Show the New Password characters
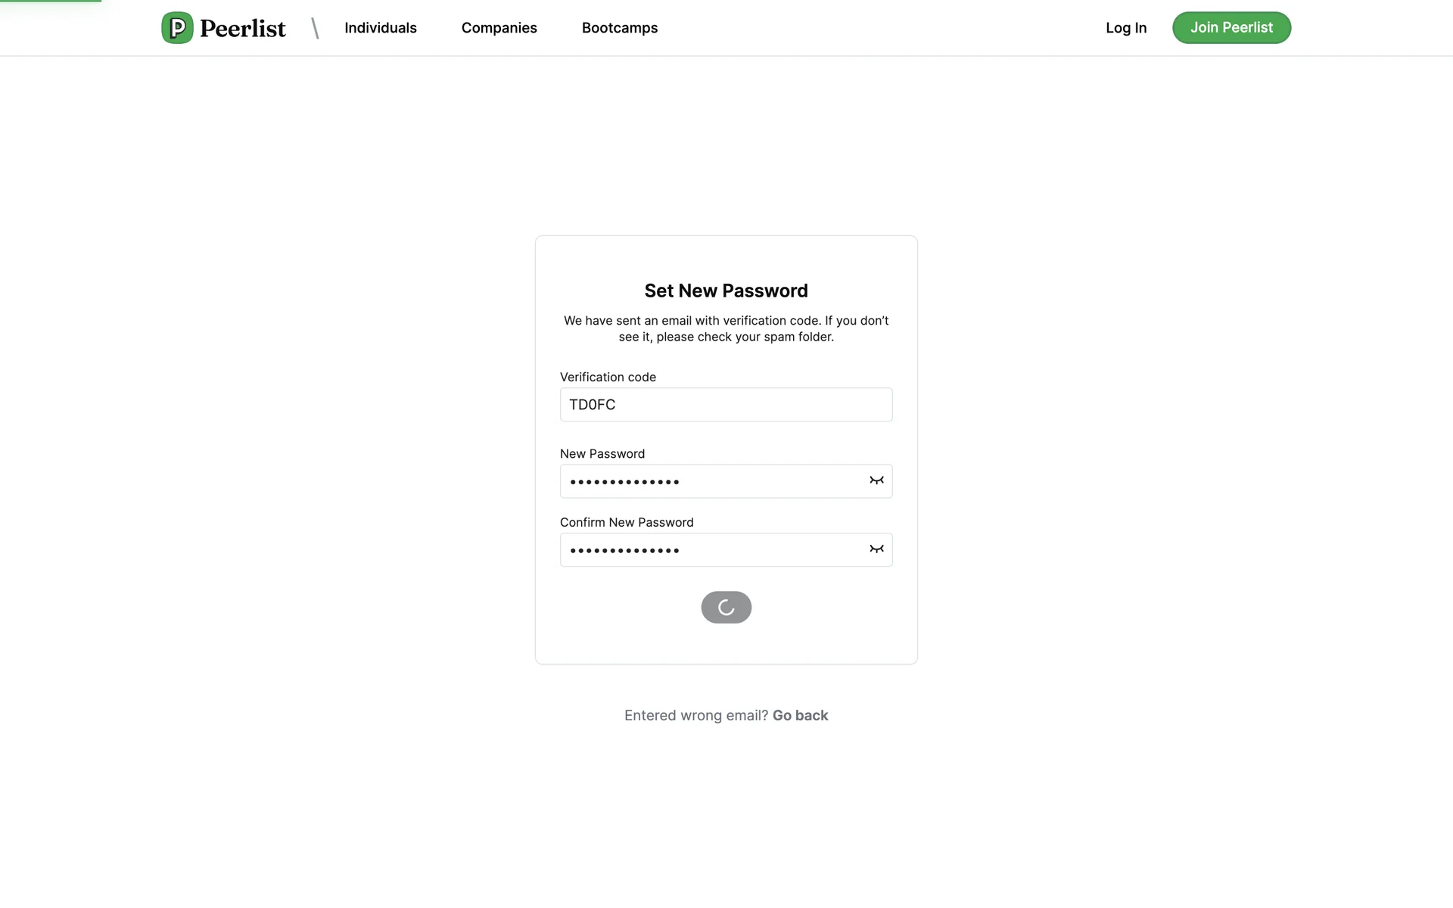 (876, 480)
